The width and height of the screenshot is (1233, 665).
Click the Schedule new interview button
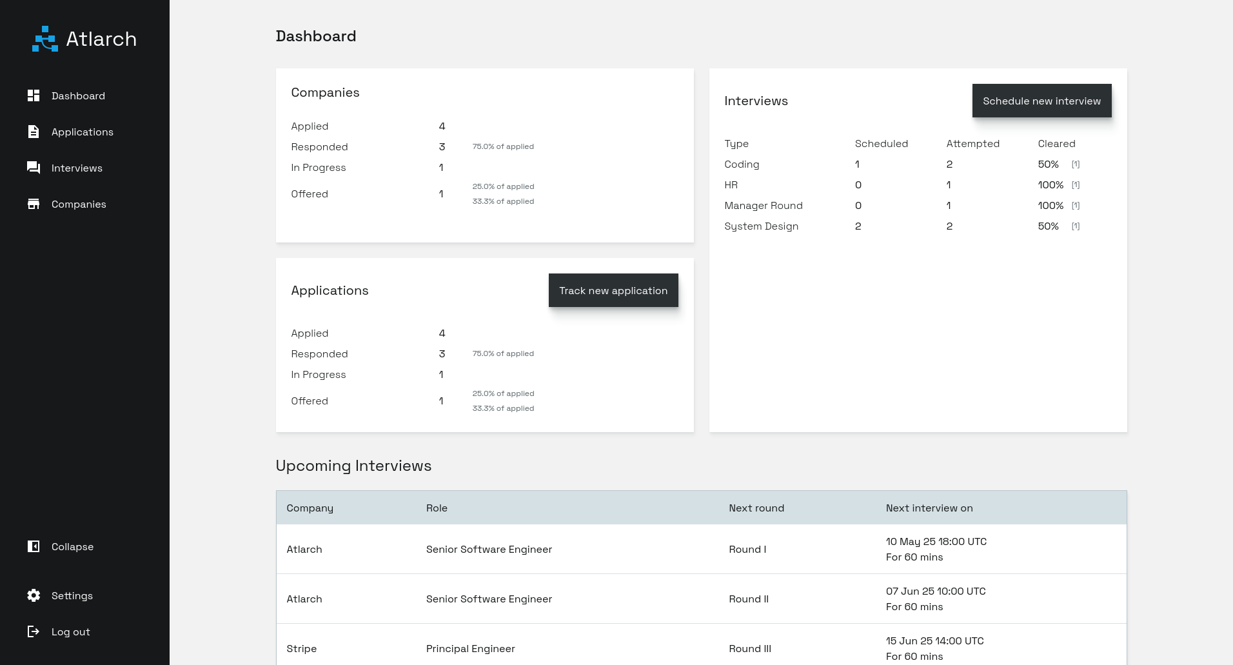click(x=1041, y=101)
